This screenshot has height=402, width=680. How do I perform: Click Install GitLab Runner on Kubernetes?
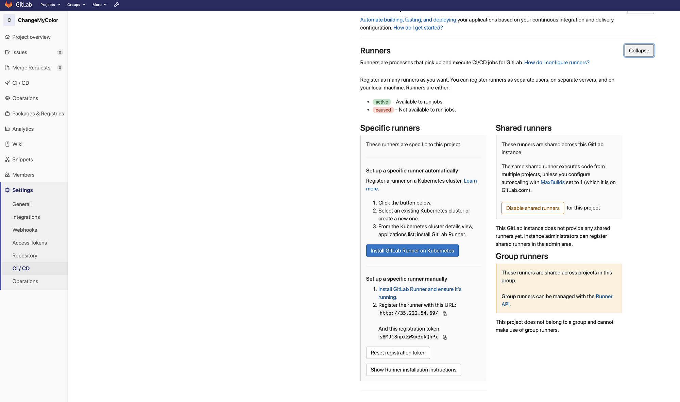[x=412, y=250]
